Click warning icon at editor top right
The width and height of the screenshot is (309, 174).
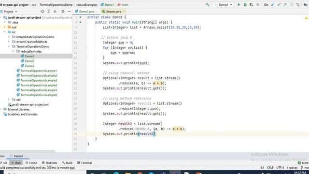306,18
